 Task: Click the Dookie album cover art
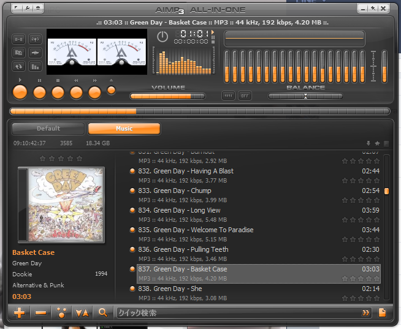tap(61, 205)
